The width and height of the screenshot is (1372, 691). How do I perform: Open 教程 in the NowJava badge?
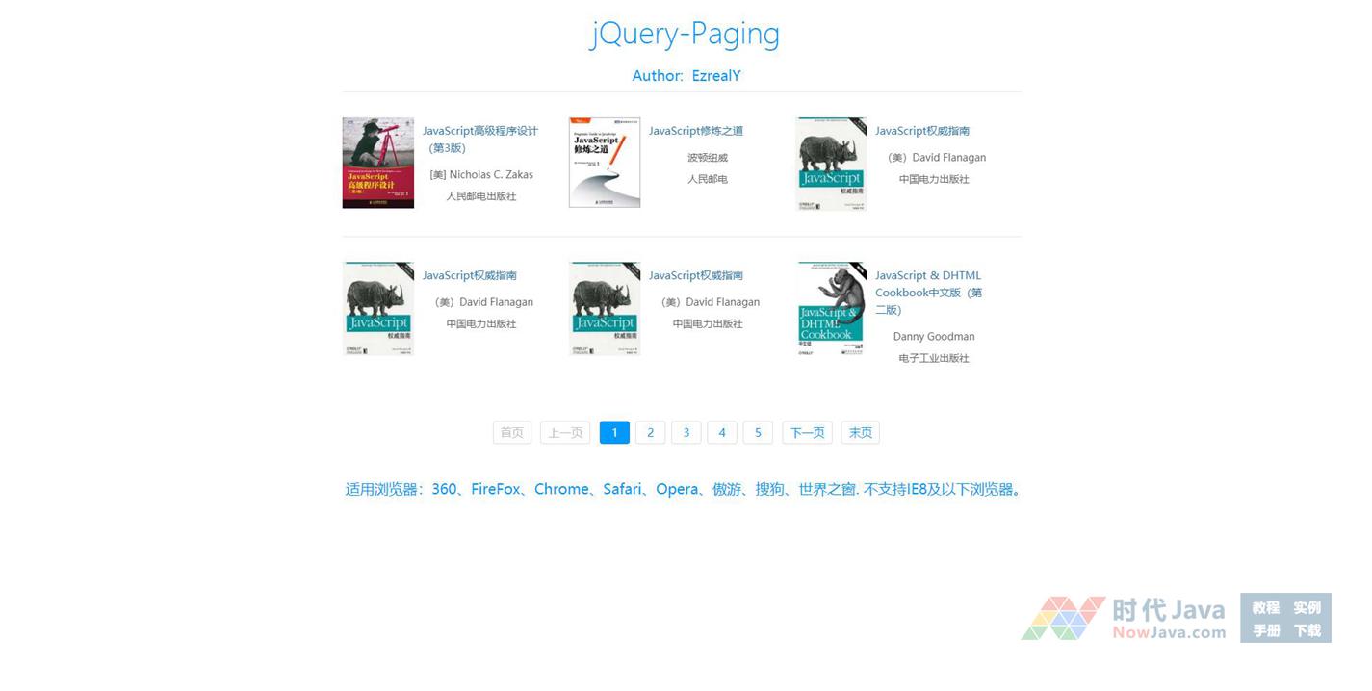(1265, 607)
